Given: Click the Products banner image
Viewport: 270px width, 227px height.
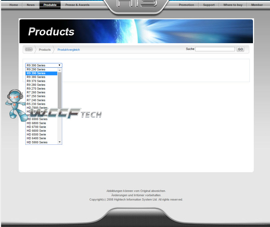Looking at the screenshot, I should coord(136,31).
